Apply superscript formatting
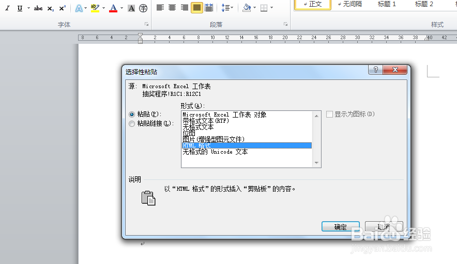Viewport: 457px width, 264px height. click(63, 8)
